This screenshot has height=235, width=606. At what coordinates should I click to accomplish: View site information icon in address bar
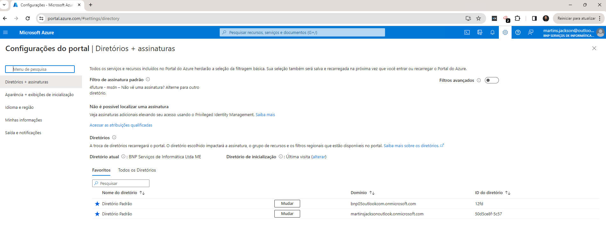(41, 18)
